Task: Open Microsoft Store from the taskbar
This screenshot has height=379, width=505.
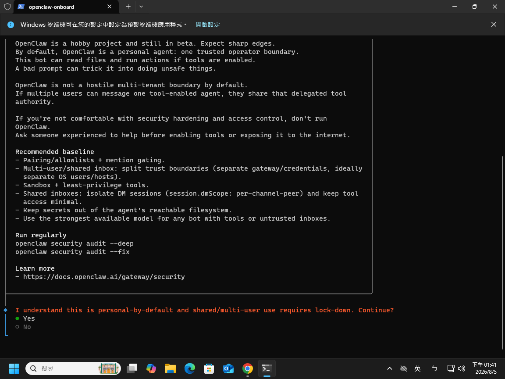Action: tap(209, 368)
